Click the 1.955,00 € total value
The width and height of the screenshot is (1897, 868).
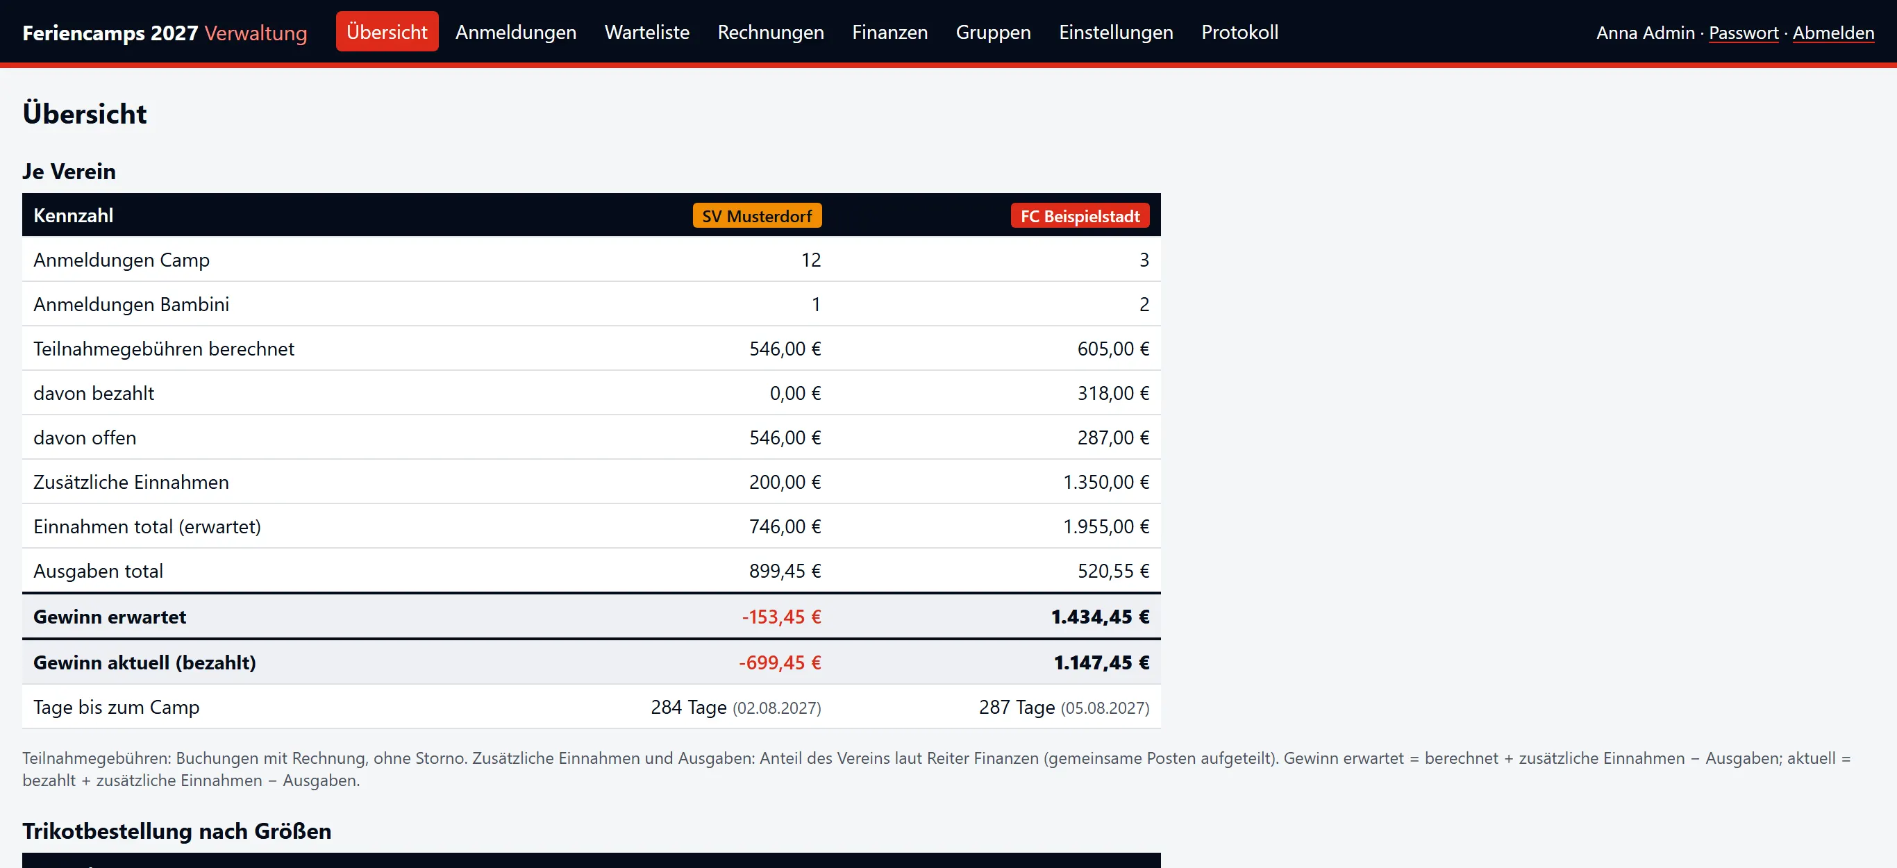pos(1106,526)
